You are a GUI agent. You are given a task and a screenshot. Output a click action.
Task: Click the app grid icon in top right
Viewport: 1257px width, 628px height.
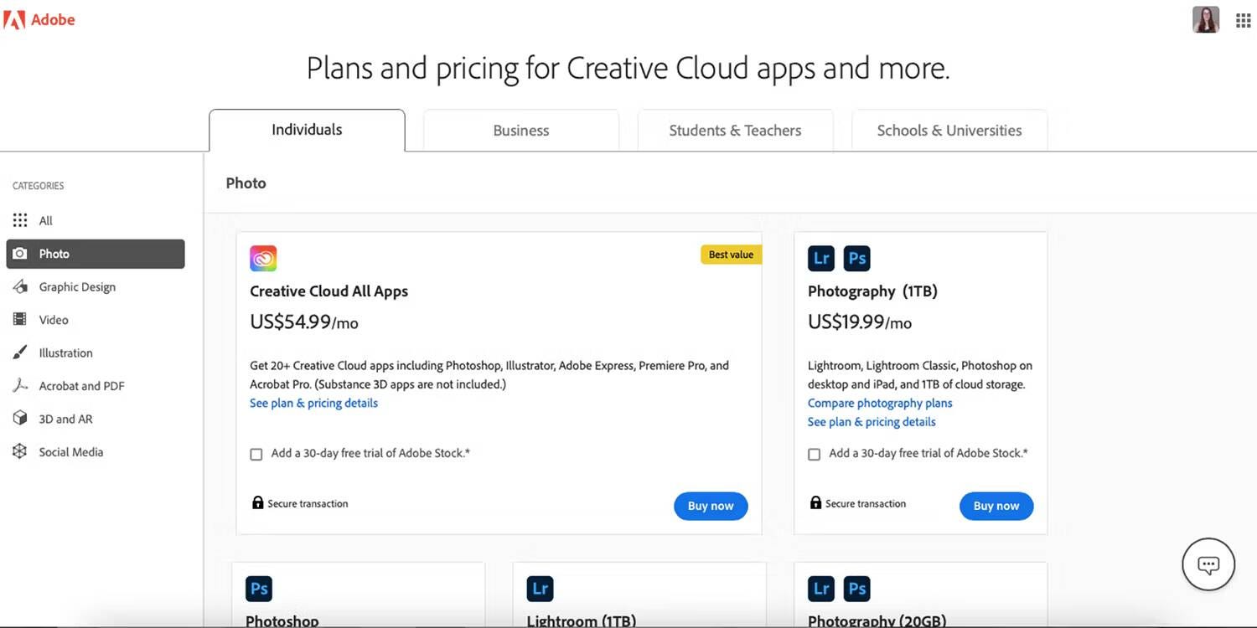[x=1243, y=19]
